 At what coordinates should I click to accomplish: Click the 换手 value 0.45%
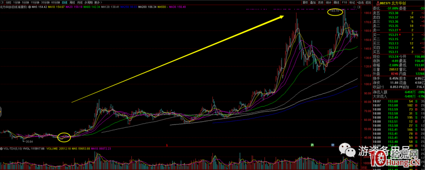(x=394, y=79)
